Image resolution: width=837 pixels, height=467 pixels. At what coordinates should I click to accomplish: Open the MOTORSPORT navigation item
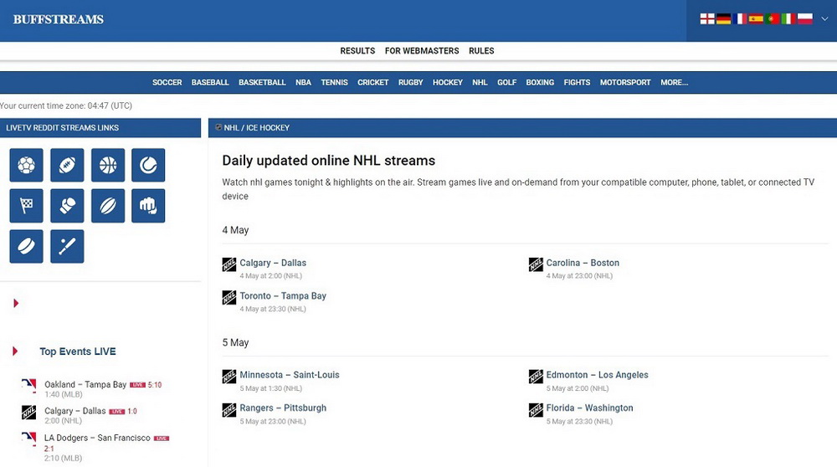[x=625, y=83]
